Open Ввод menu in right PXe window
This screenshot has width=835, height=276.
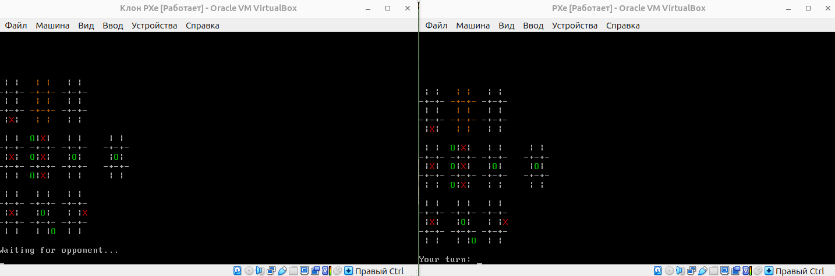[533, 26]
